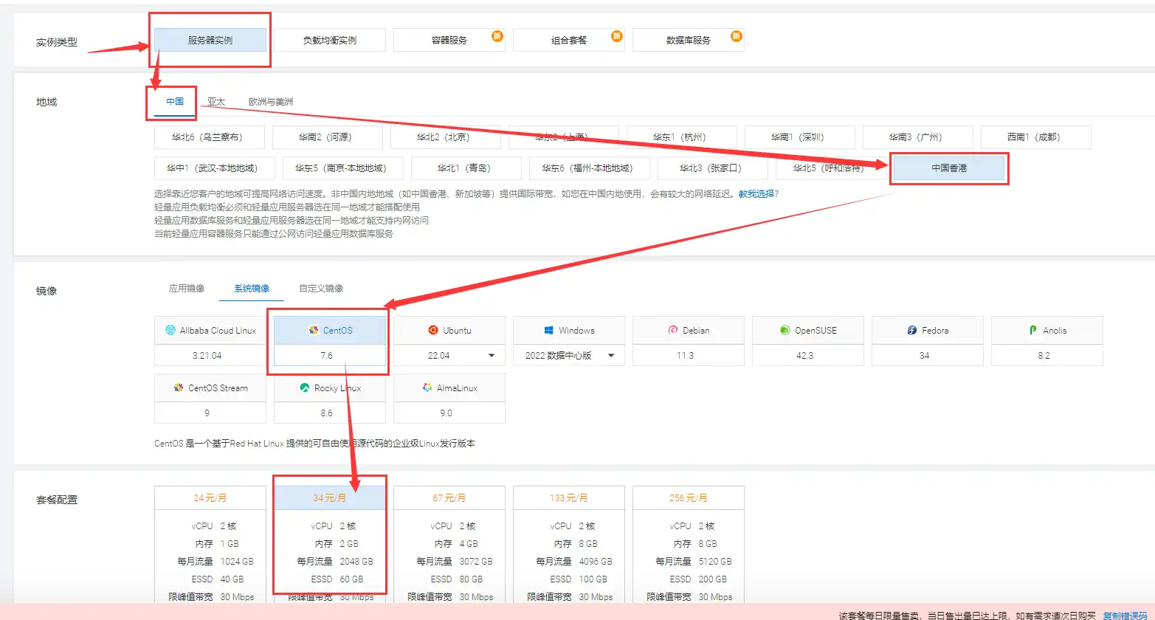Click the 新 badge on 数据库服务
1155x620 pixels.
[736, 35]
